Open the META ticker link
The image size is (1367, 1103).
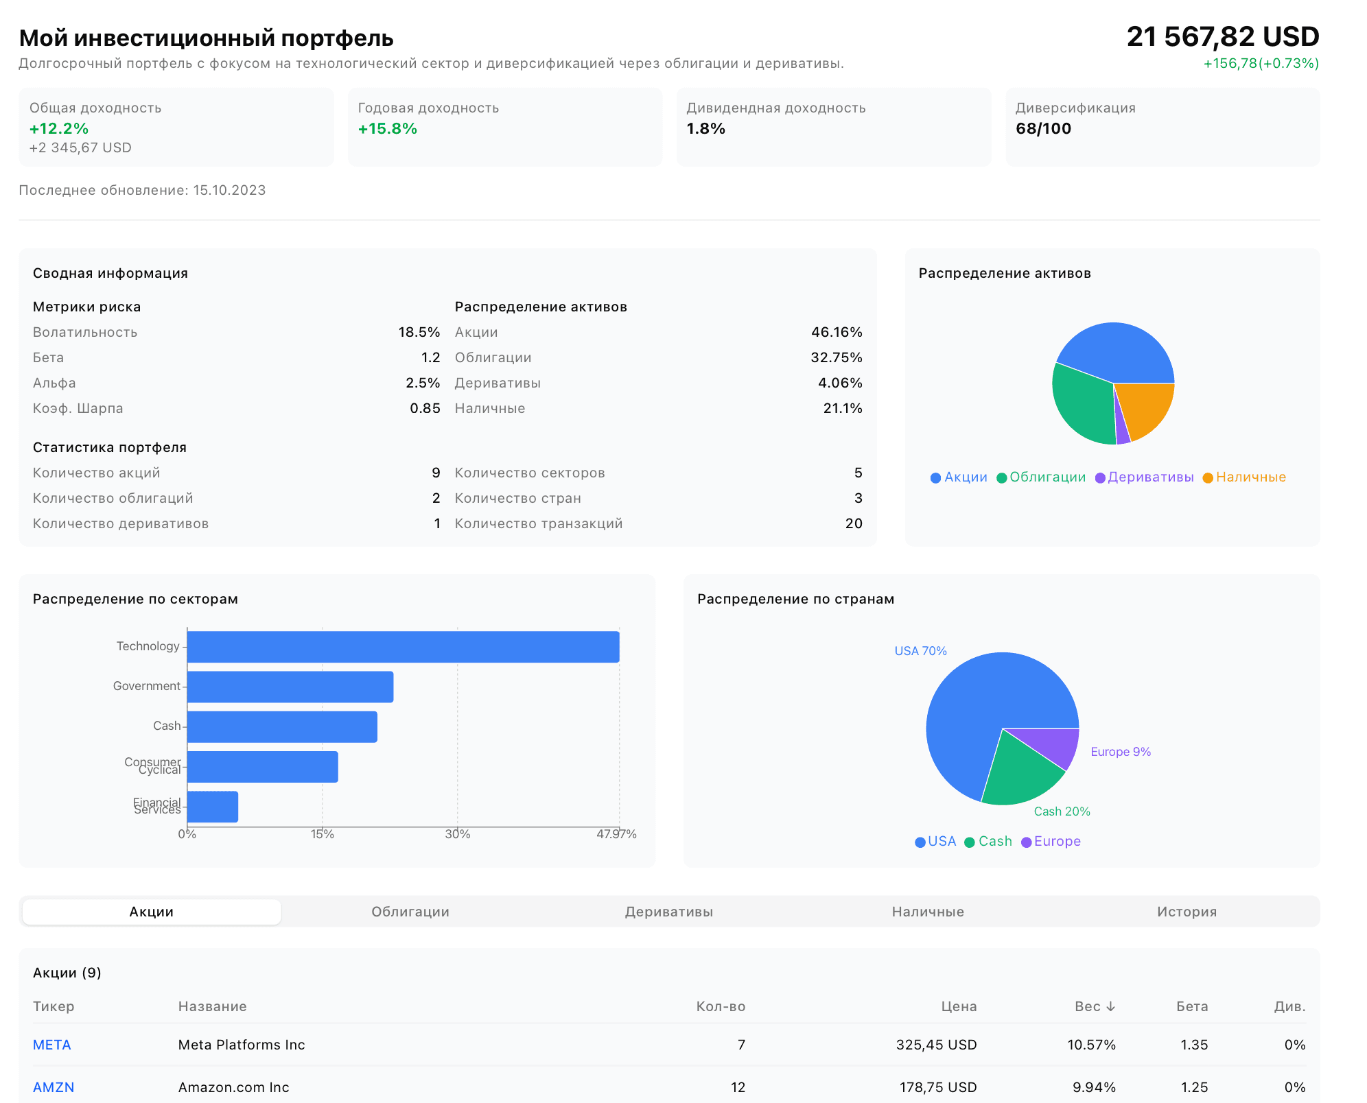point(52,1045)
